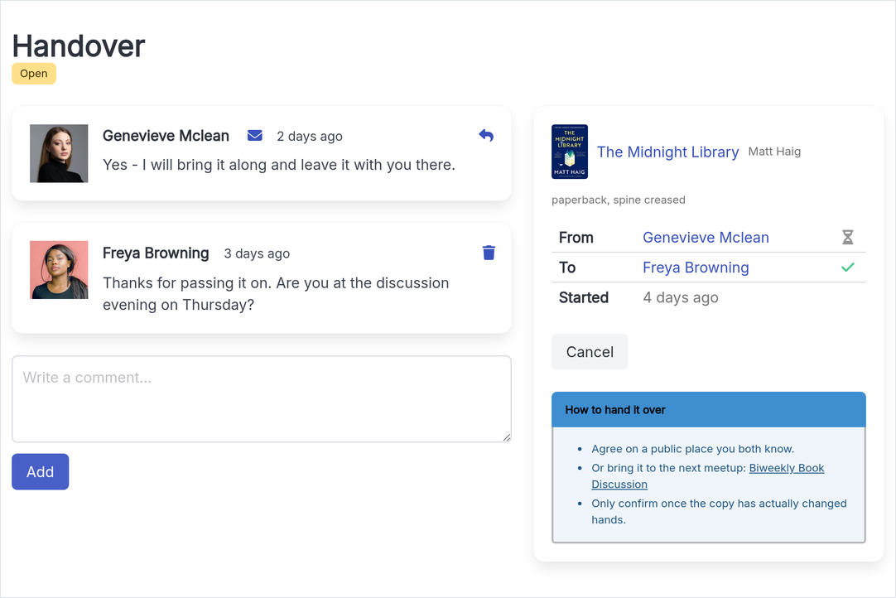Open Freya Browning's profile photo
Screen dimensions: 896x598
(59, 270)
